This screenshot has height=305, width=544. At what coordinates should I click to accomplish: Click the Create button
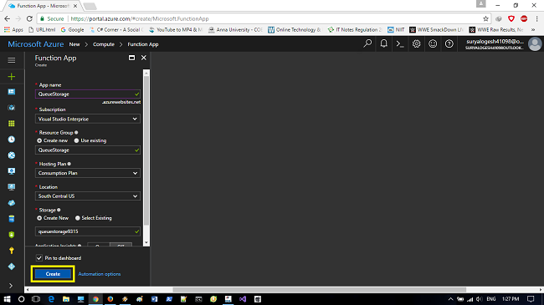click(53, 274)
